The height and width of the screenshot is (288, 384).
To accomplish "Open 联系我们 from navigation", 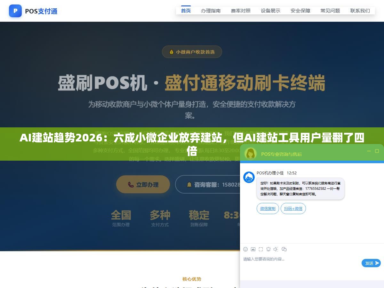I will point(360,11).
